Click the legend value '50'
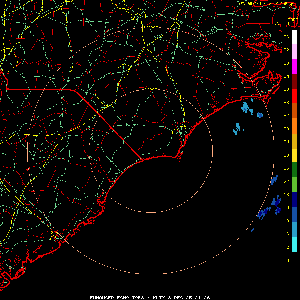The image size is (300, 300). coord(286,89)
